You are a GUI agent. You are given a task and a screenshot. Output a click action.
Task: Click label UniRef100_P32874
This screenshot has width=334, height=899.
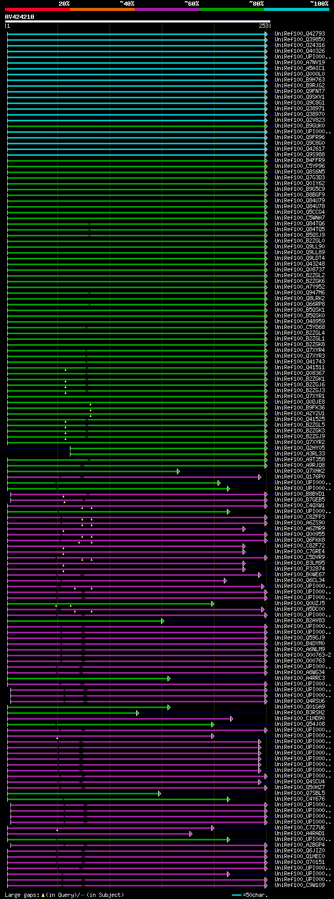[x=300, y=568]
